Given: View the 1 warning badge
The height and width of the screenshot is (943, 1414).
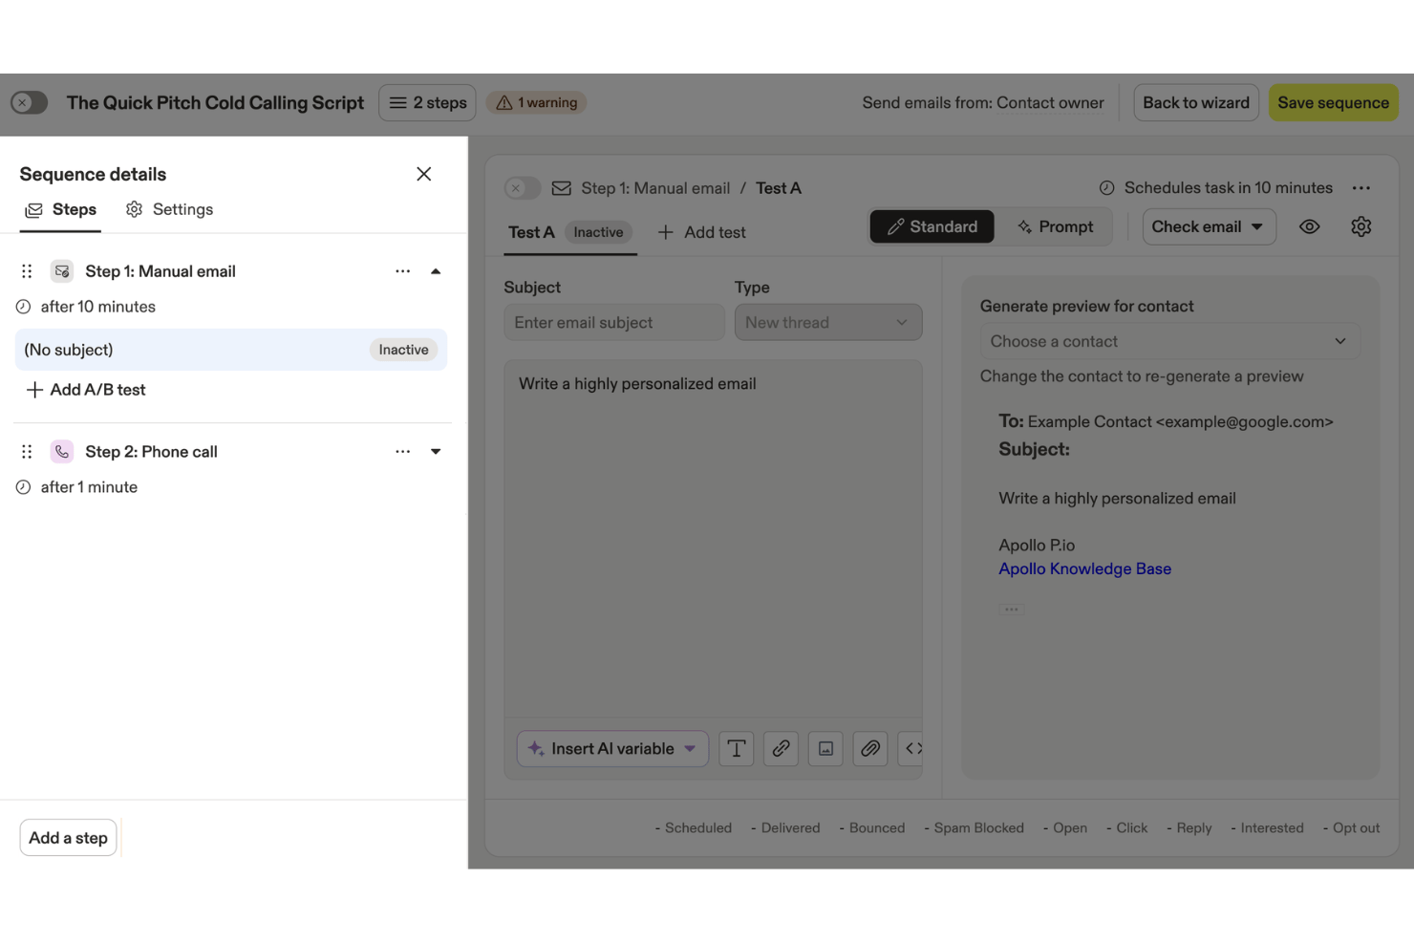Looking at the screenshot, I should (x=537, y=102).
